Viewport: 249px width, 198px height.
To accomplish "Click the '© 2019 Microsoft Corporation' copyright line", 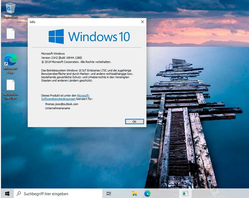I will 76,62.
